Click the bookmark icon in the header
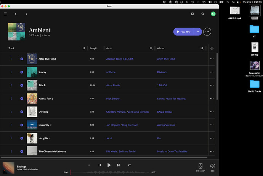 (x=192, y=14)
